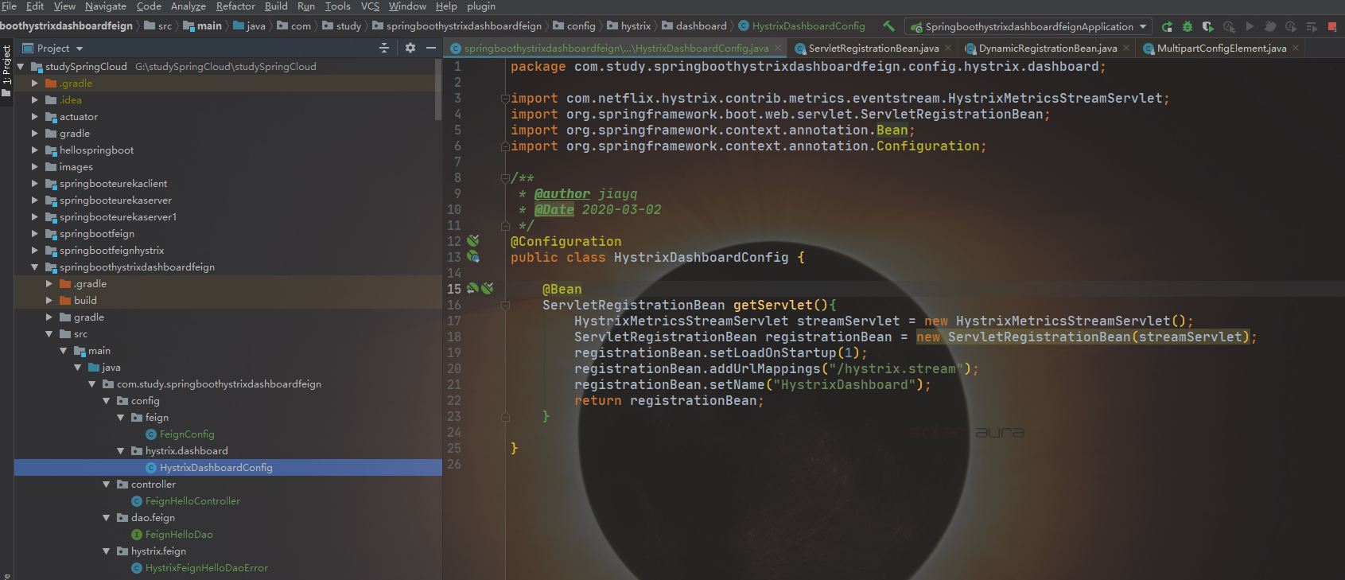1345x580 pixels.
Task: Click the dashboard breadcrumb in navigation bar
Action: tap(694, 26)
